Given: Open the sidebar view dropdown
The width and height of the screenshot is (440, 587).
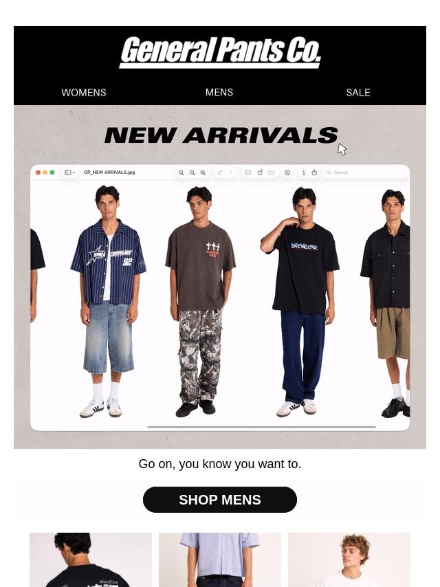Looking at the screenshot, I should coord(69,173).
